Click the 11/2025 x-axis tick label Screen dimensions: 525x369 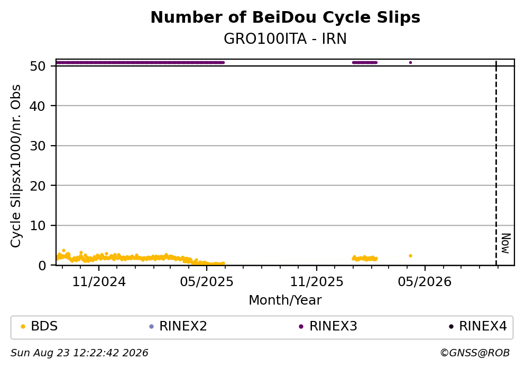click(x=316, y=282)
